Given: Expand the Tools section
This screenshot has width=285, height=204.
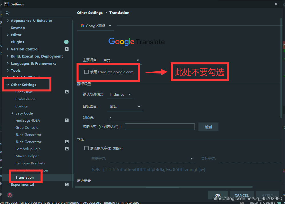Looking at the screenshot, I should (x=8, y=70).
